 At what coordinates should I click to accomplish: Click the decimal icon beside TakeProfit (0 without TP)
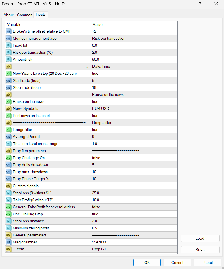(x=8, y=200)
